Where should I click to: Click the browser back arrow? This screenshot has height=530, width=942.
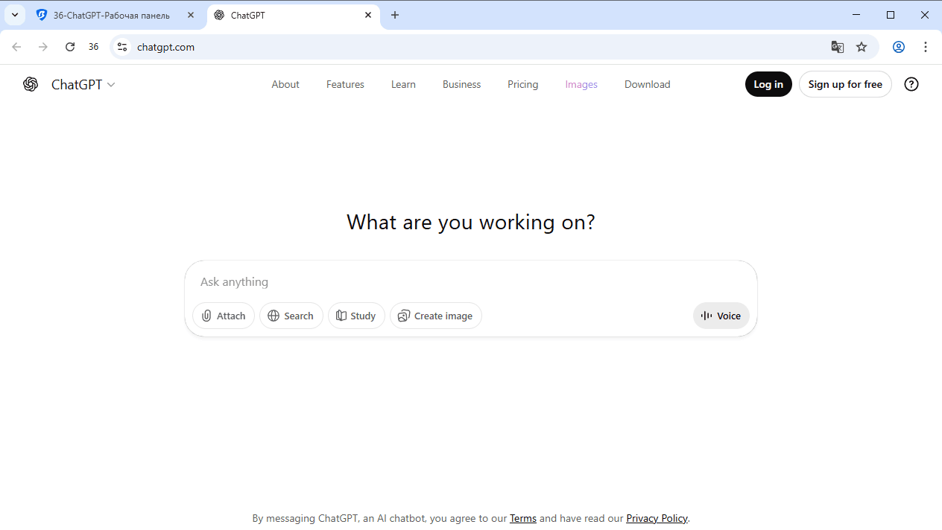(x=16, y=47)
